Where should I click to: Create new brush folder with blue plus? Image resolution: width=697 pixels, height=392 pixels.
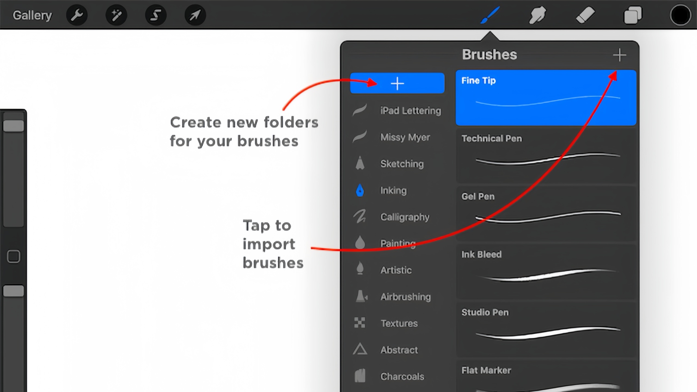pyautogui.click(x=397, y=83)
